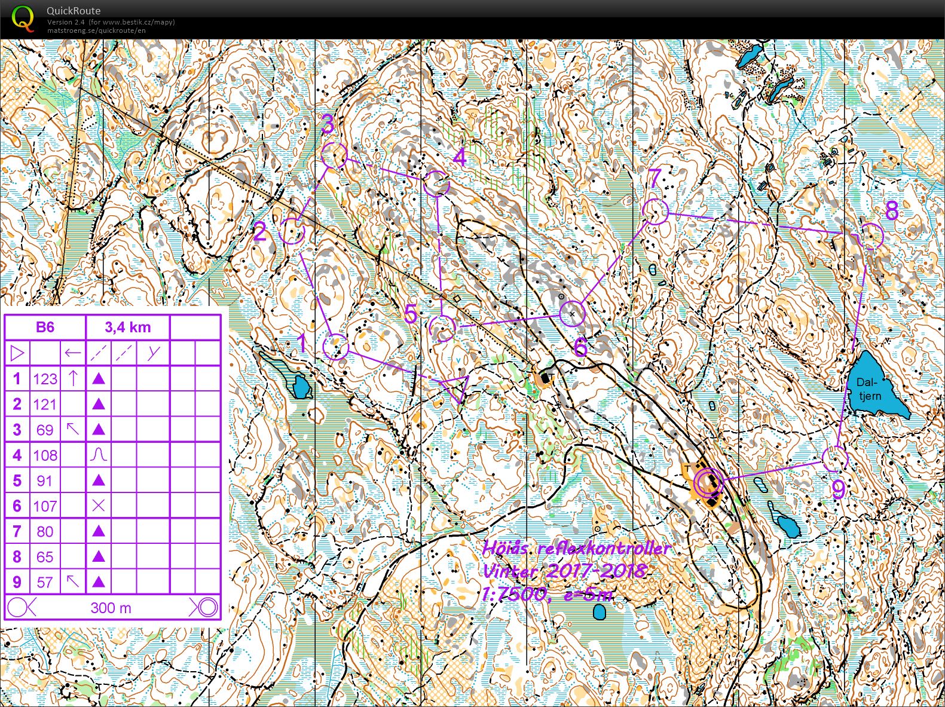Click control code '108' in the description table

pos(45,455)
